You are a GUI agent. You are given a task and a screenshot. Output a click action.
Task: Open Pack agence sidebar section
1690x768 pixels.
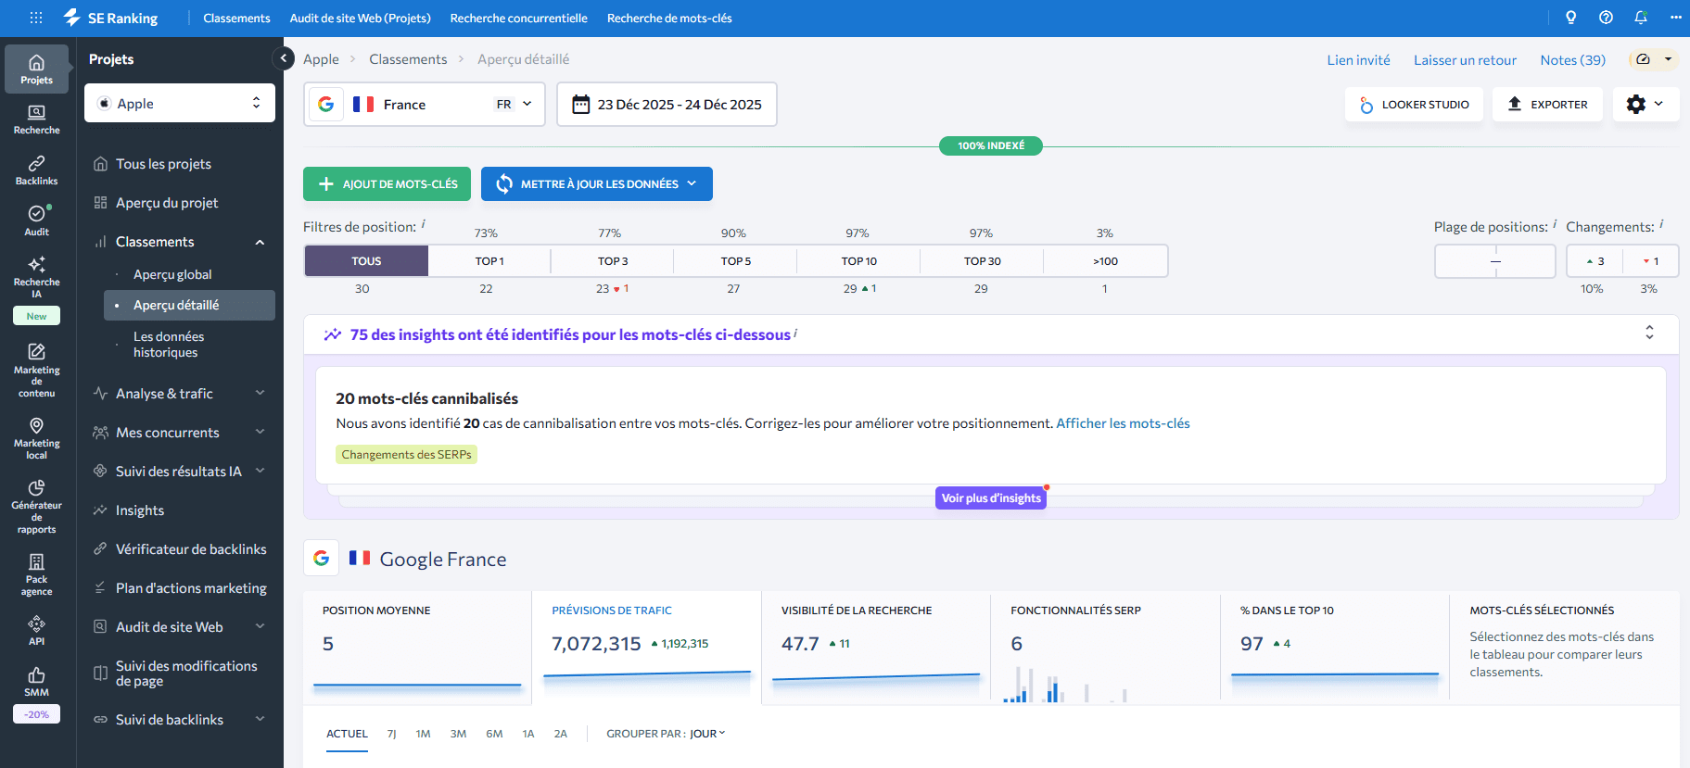tap(37, 574)
